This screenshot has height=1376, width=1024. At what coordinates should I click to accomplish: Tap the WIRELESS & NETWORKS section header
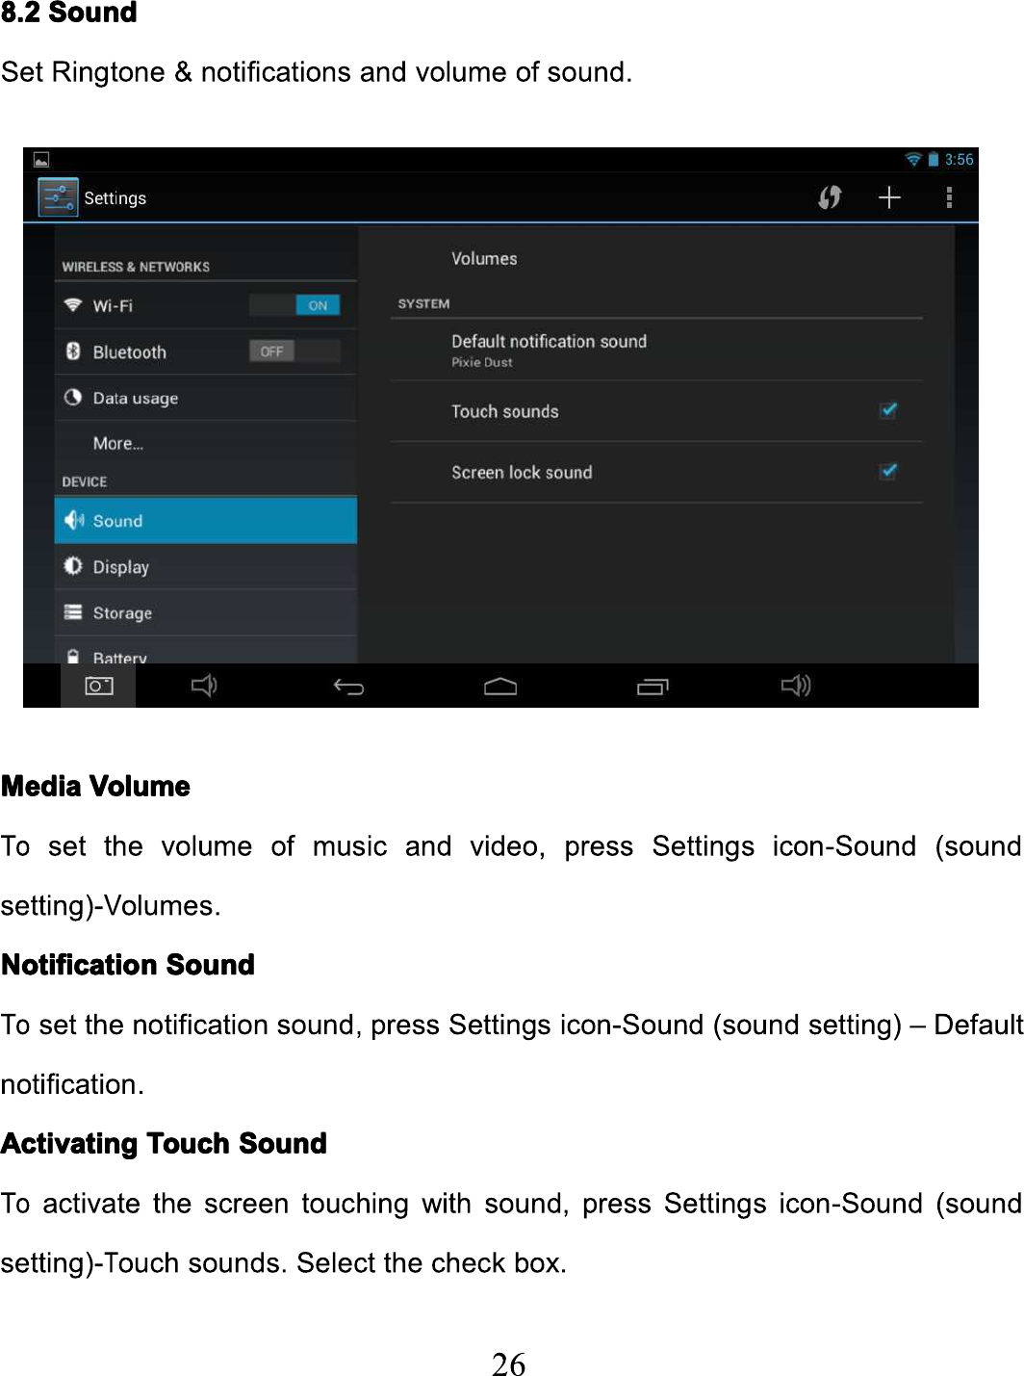pos(136,267)
